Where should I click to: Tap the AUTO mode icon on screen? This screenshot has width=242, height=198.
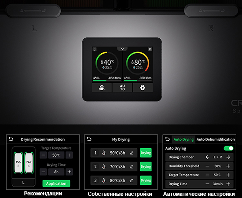(x=122, y=88)
